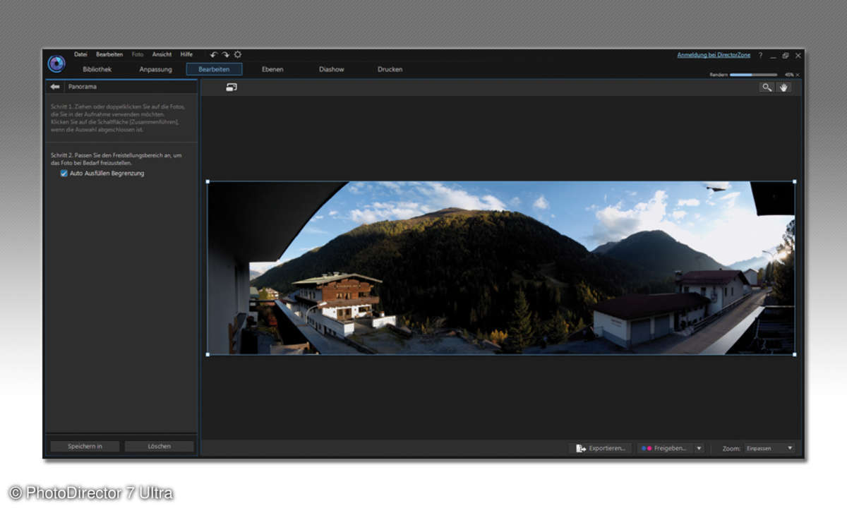Select the hand pan tool
The image size is (847, 508).
(x=783, y=87)
